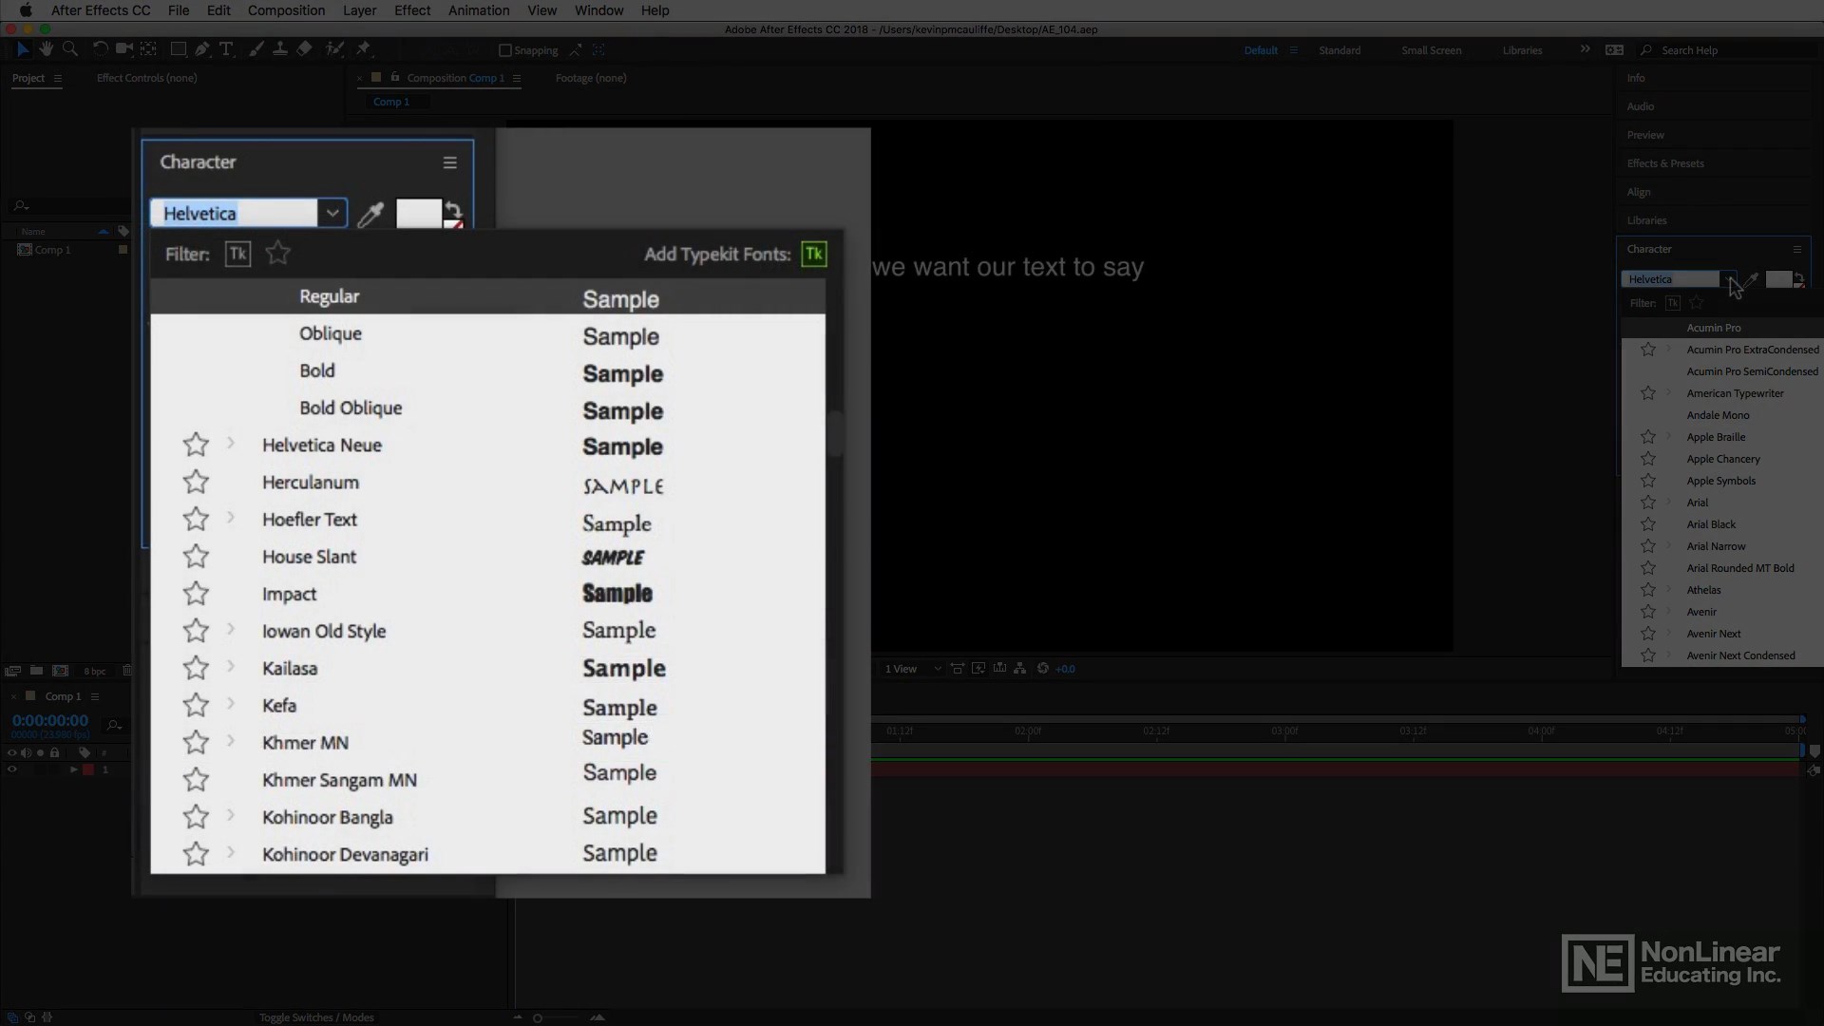Select the Horizontal Type tool

226,48
